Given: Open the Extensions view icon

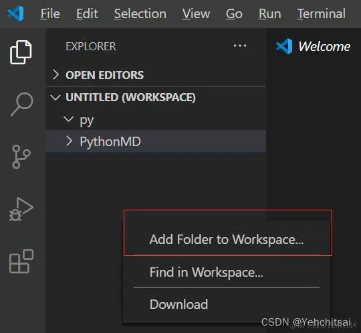Looking at the screenshot, I should (x=21, y=261).
